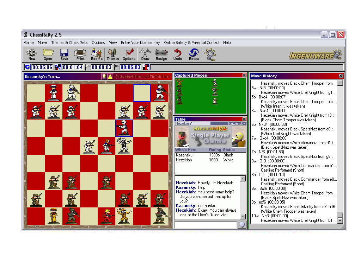Click the Rating column header

tap(215, 150)
